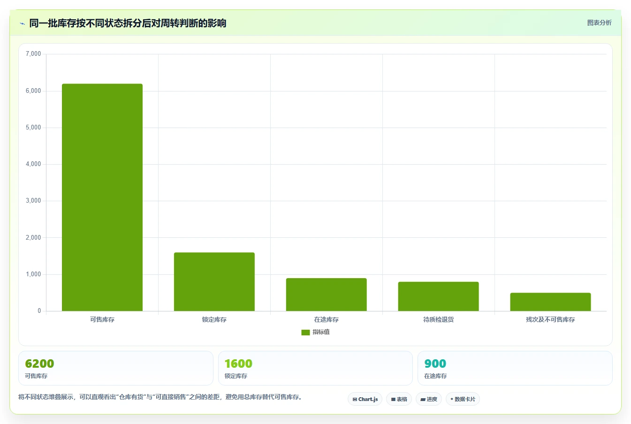The width and height of the screenshot is (631, 424).
Task: Select the 待质检退货 bar in the chart
Action: coord(439,296)
